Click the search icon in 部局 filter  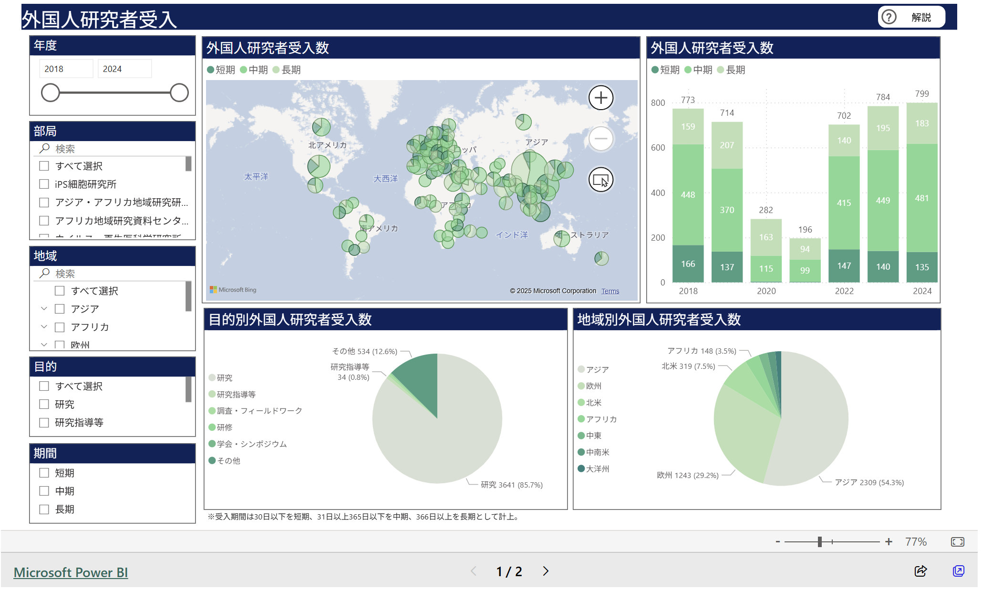pyautogui.click(x=44, y=149)
